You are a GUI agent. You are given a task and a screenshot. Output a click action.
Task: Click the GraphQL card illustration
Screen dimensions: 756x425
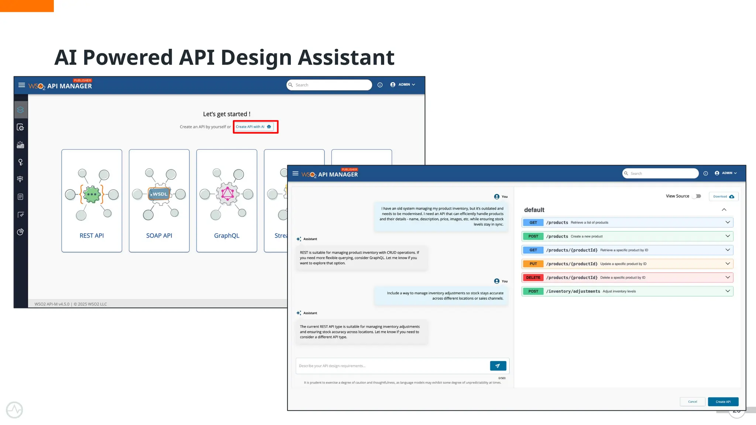[x=227, y=194]
